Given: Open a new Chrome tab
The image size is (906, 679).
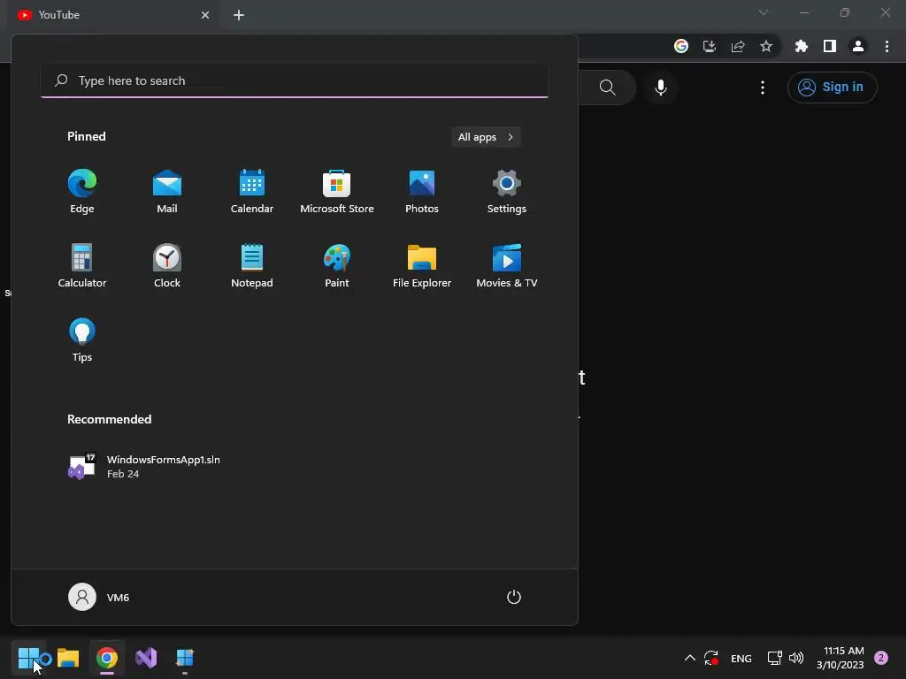Looking at the screenshot, I should (x=239, y=15).
